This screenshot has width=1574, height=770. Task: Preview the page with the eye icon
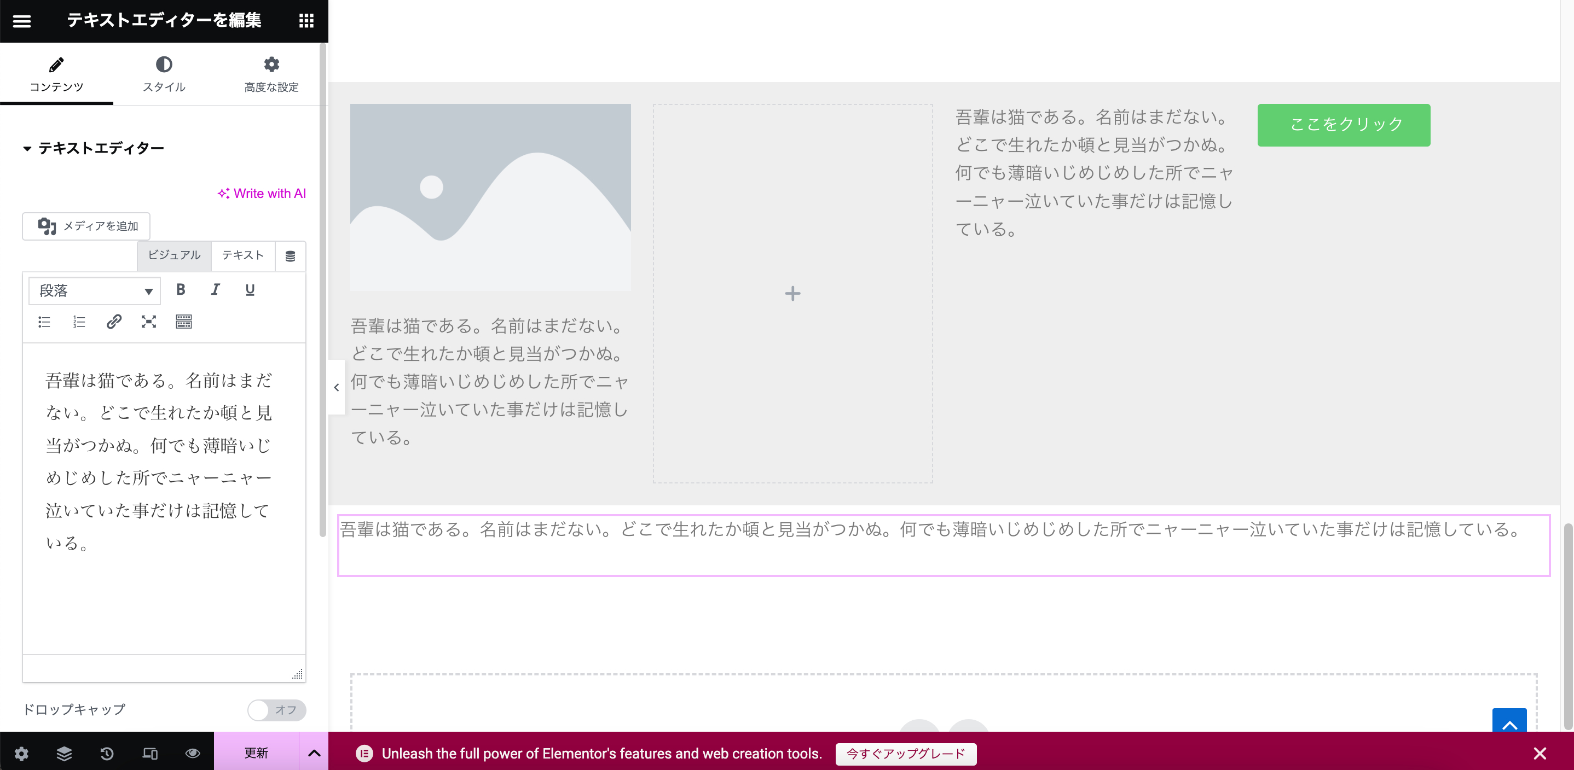[192, 753]
